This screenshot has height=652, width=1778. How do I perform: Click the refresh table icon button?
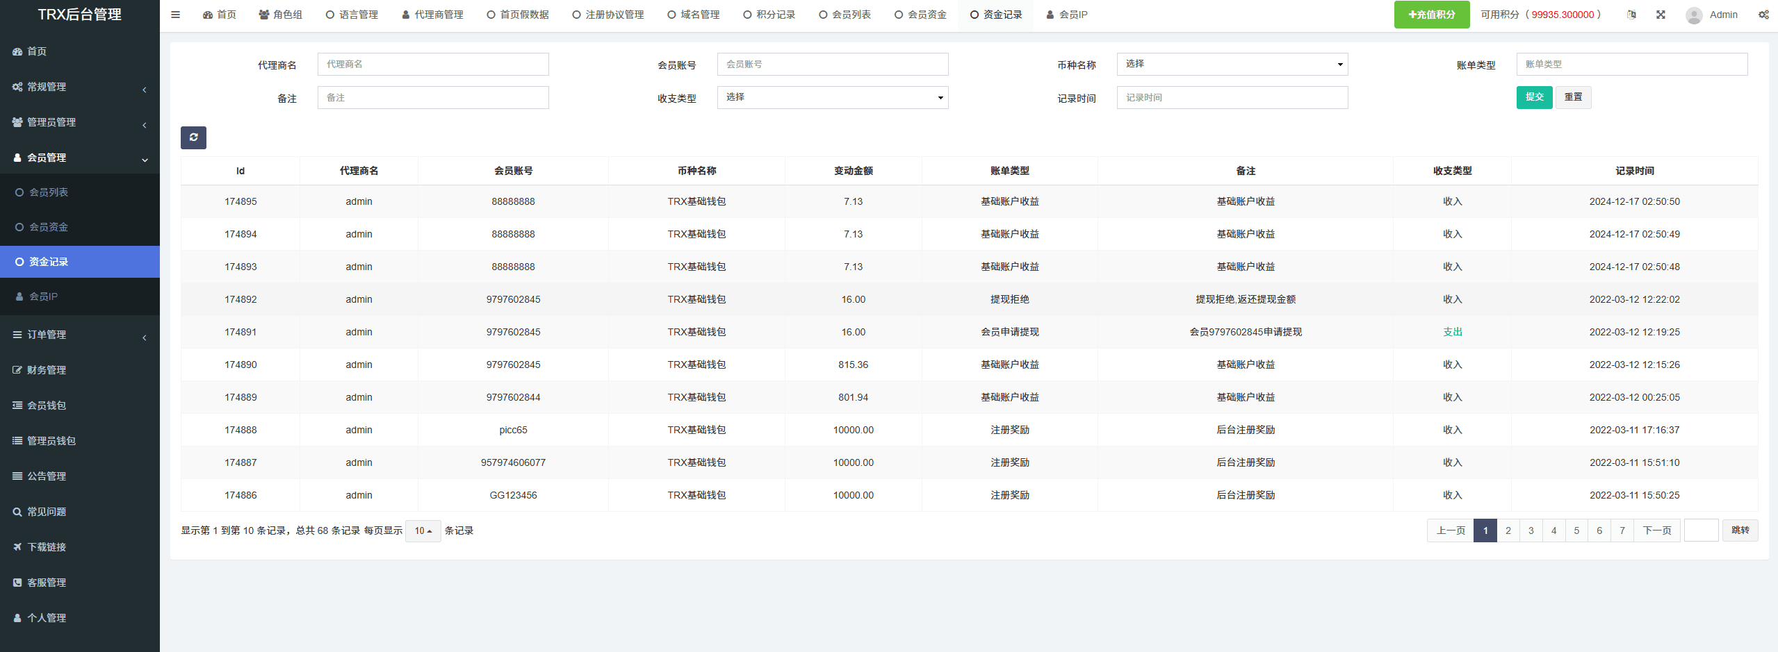(x=193, y=137)
